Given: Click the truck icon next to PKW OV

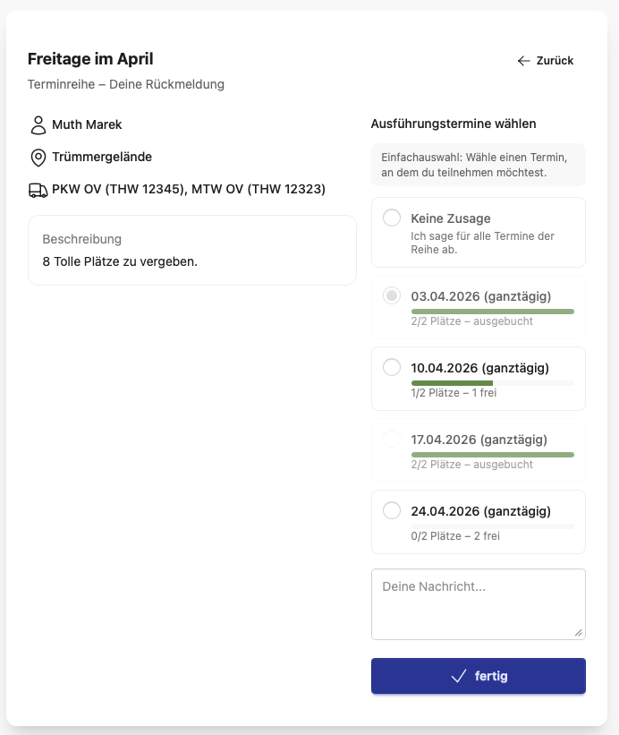Looking at the screenshot, I should pos(38,191).
